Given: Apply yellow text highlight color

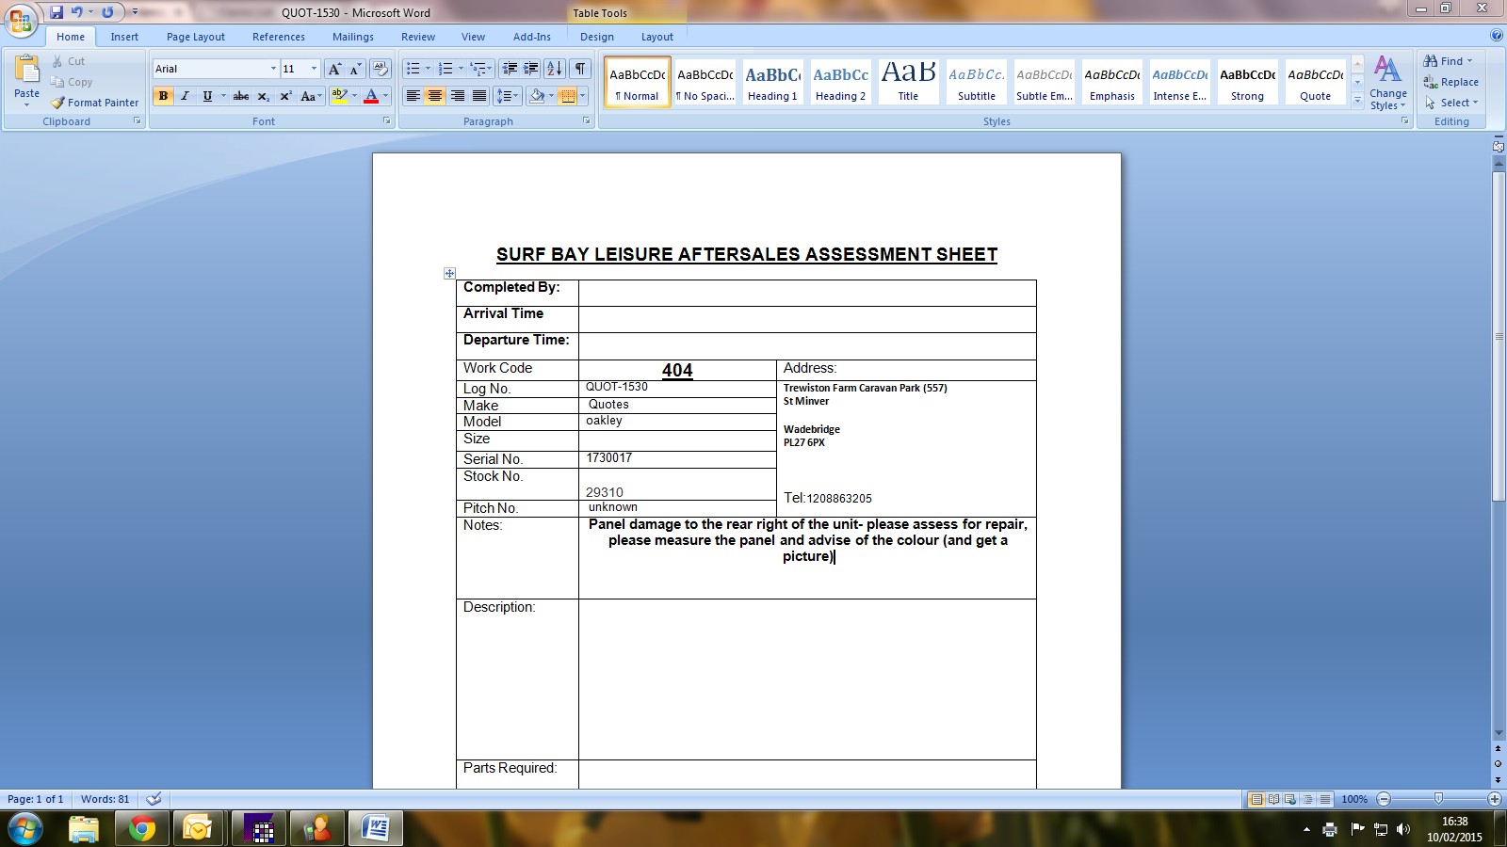Looking at the screenshot, I should click(339, 96).
